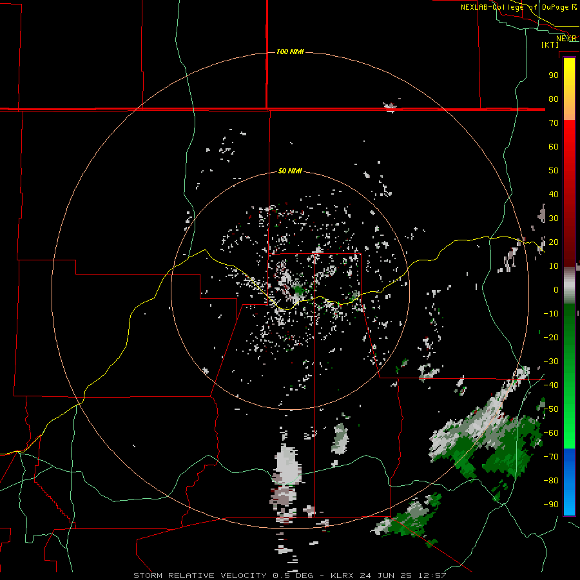This screenshot has width=580, height=580.
Task: Click the 50 NMI range ring label
Action: pyautogui.click(x=290, y=171)
